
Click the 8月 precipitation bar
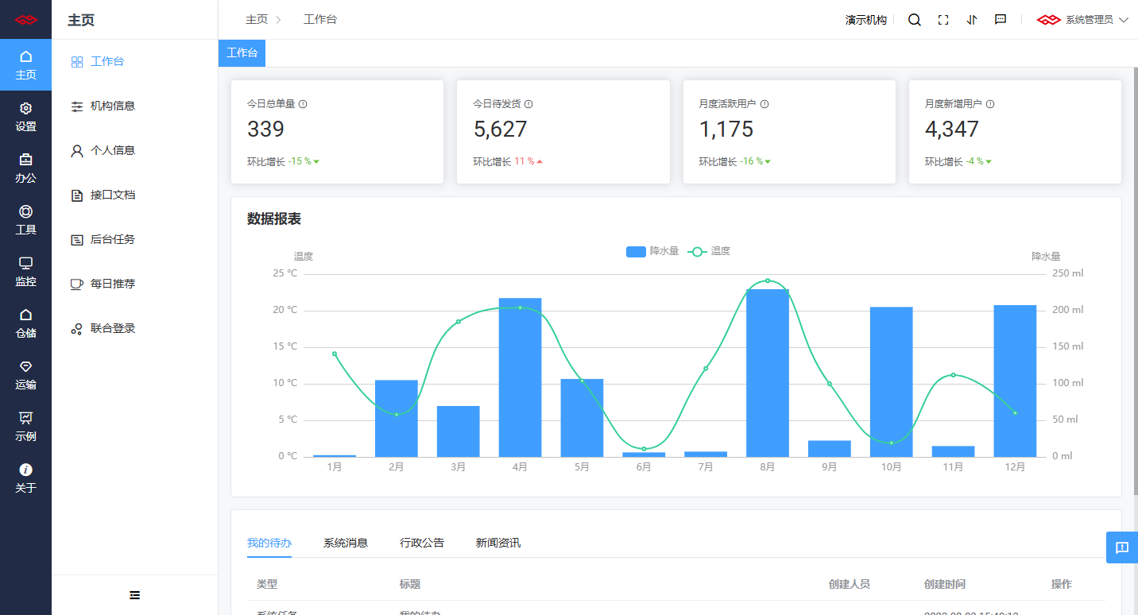[x=768, y=373]
